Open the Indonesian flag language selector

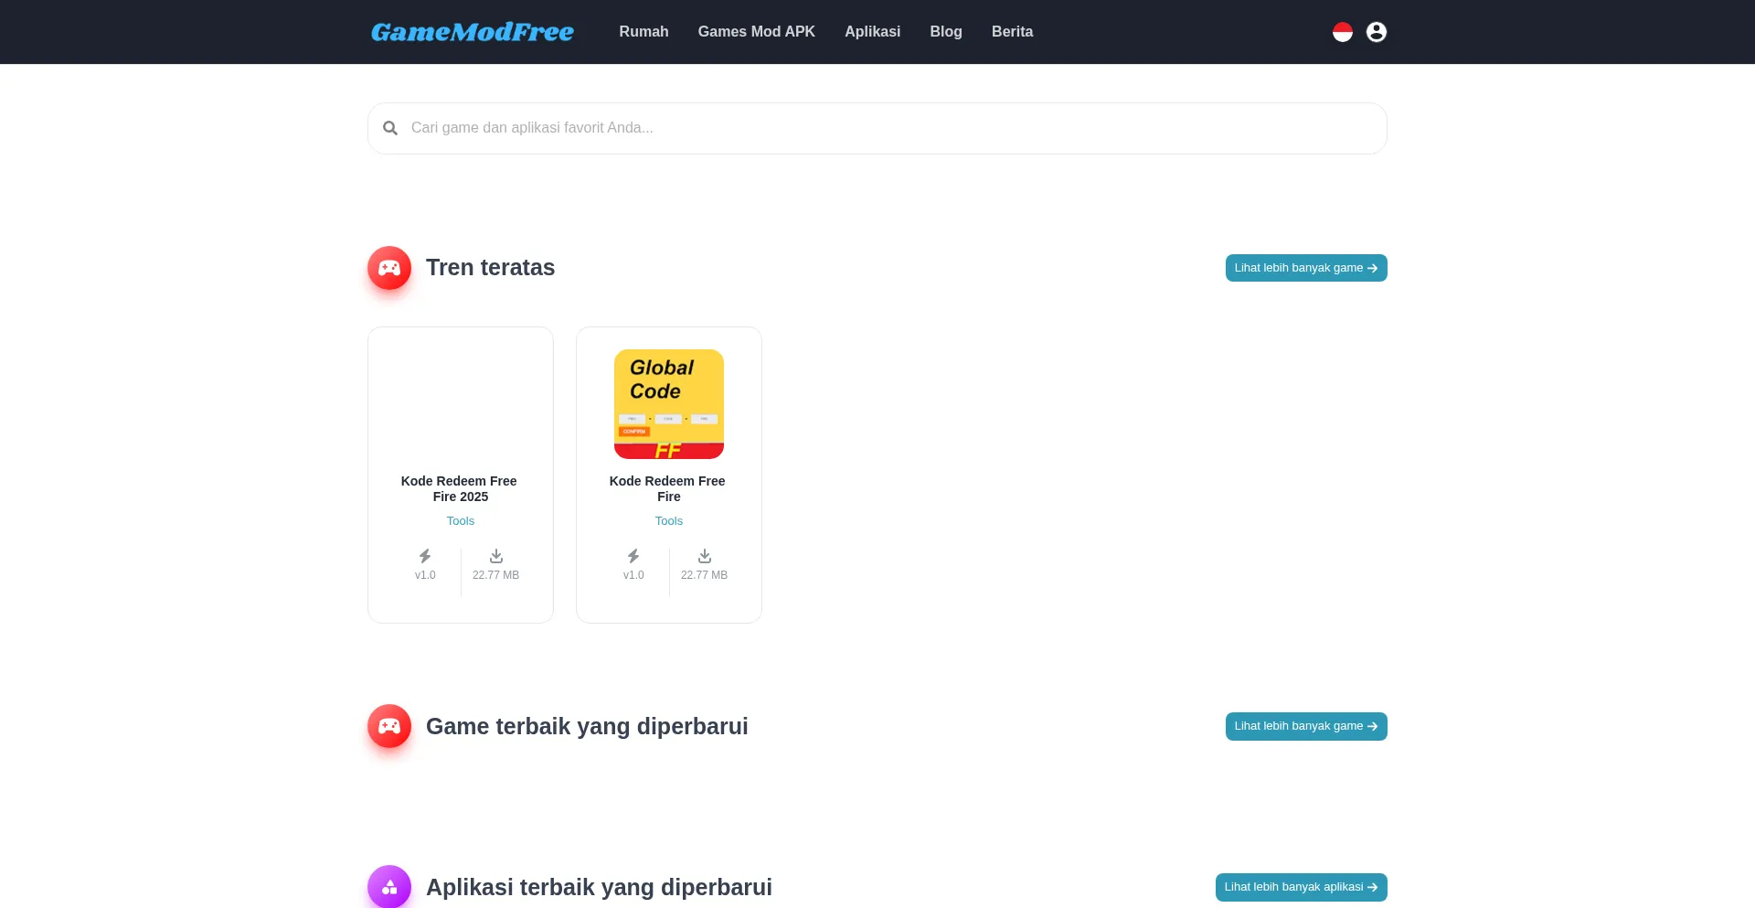[x=1342, y=32]
